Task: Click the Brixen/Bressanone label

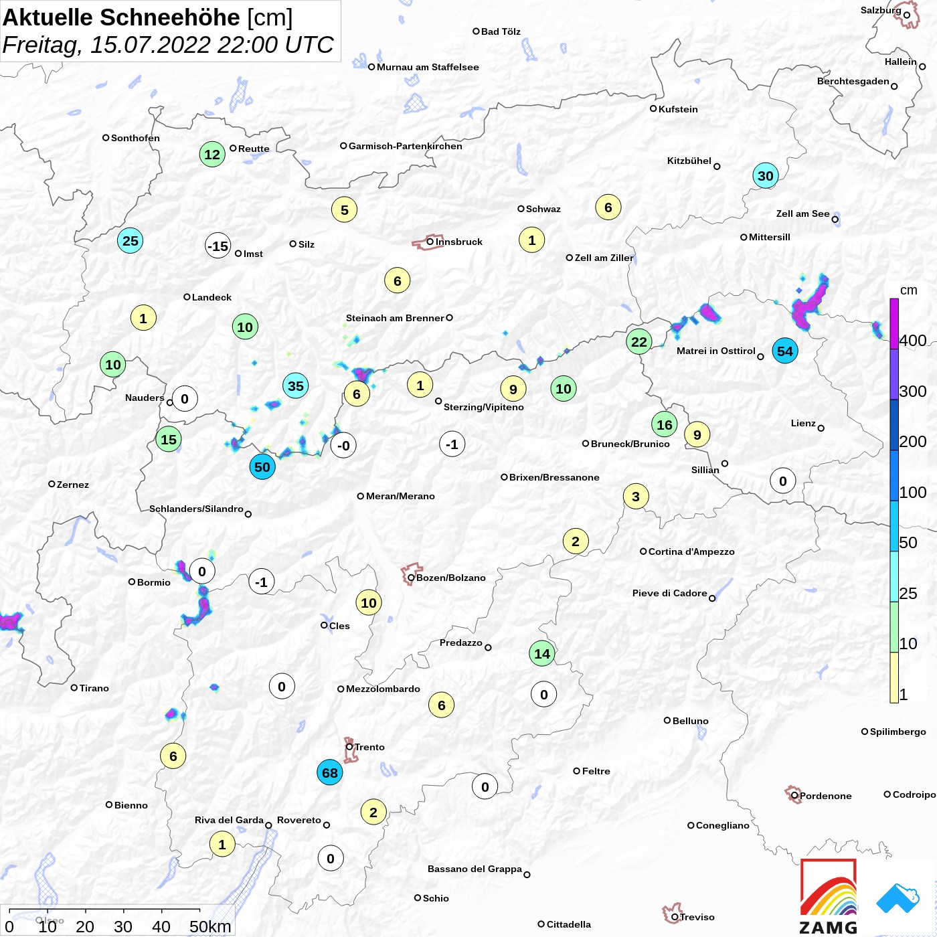Action: [554, 477]
